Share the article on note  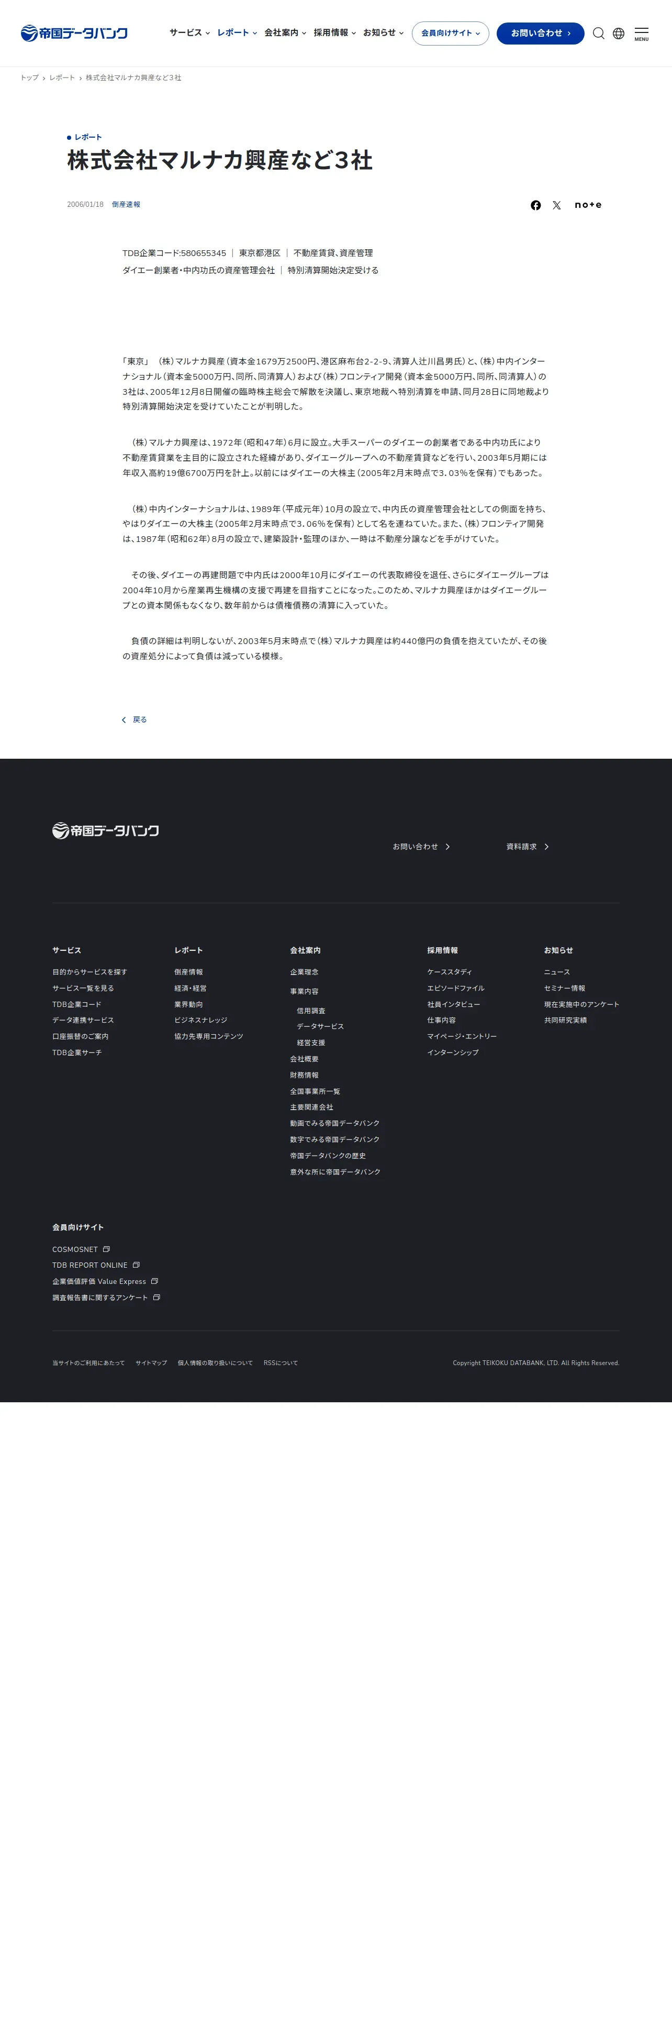pos(588,205)
